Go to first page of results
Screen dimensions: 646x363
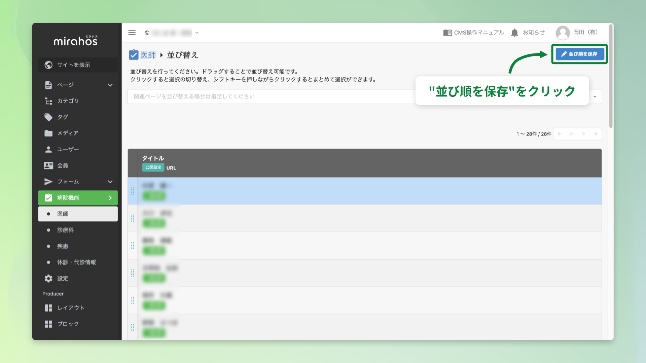coord(560,134)
